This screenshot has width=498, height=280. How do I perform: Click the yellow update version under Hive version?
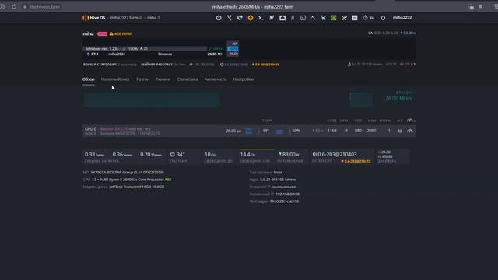(356, 161)
